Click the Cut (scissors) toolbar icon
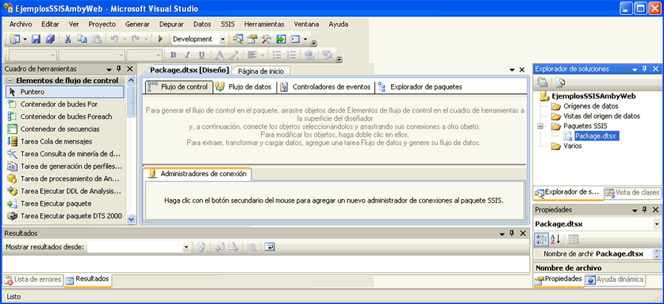 coord(67,39)
